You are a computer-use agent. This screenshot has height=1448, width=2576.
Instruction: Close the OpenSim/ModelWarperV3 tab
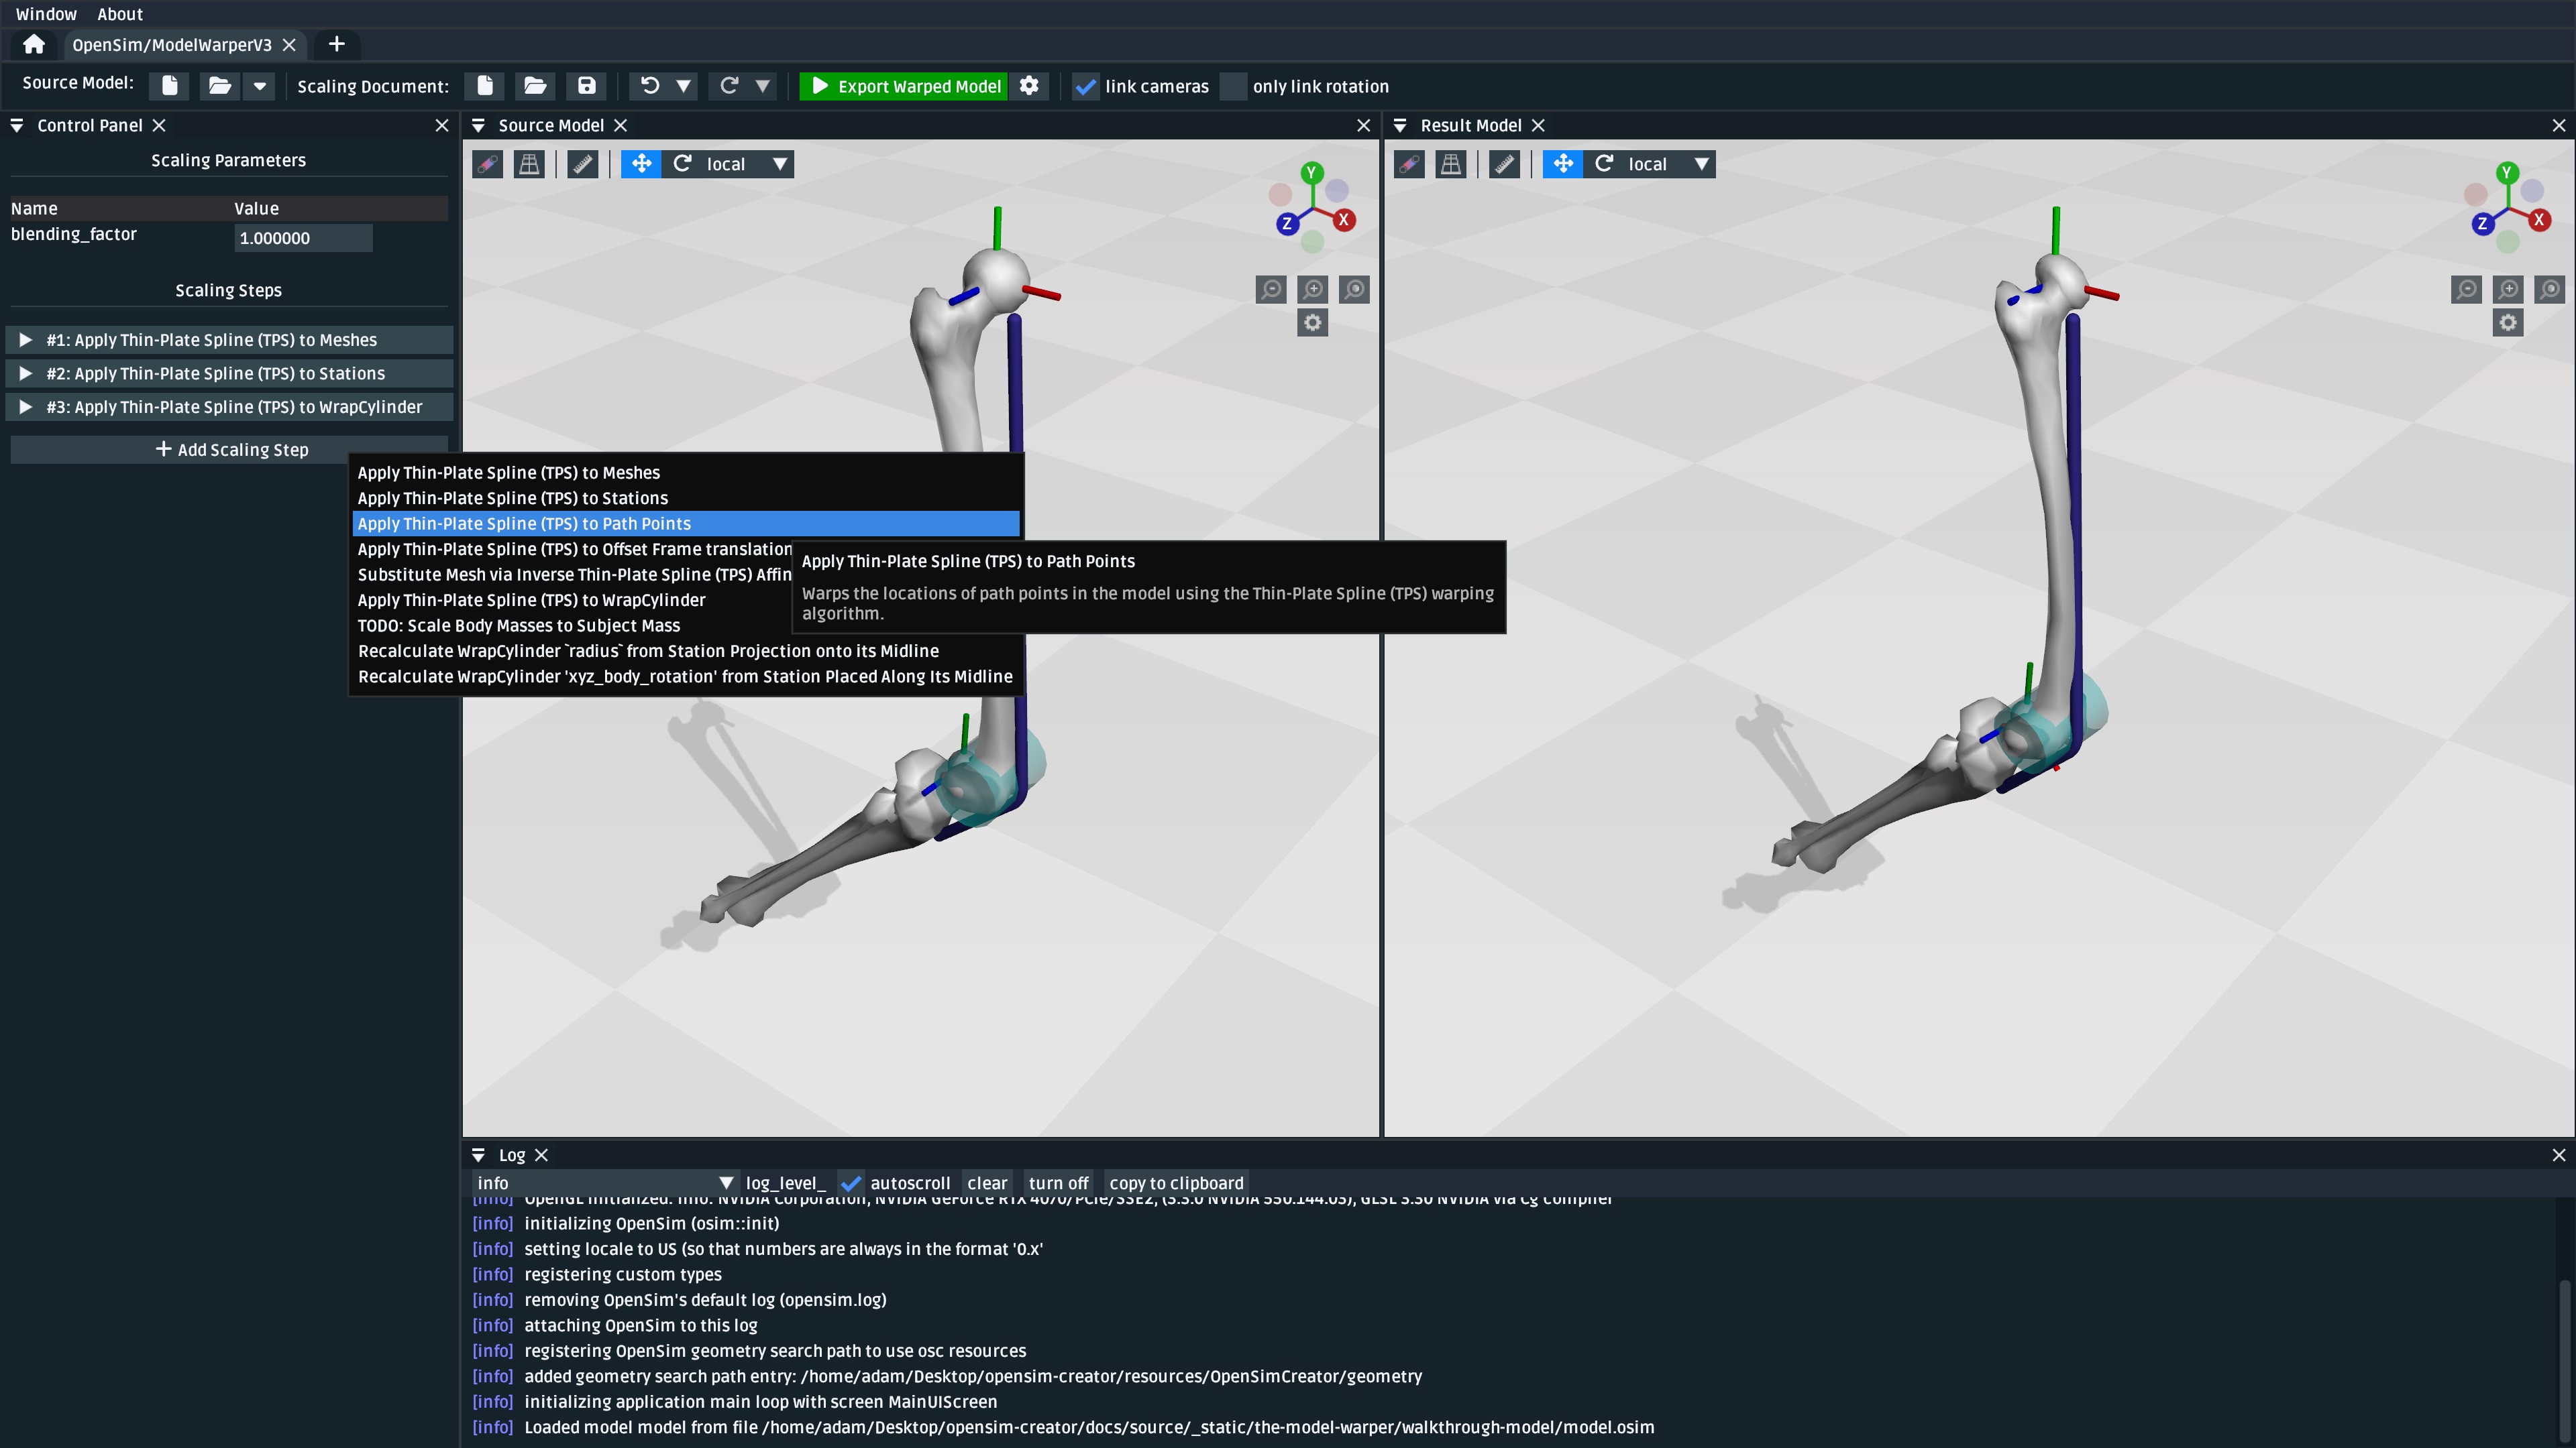[x=289, y=45]
